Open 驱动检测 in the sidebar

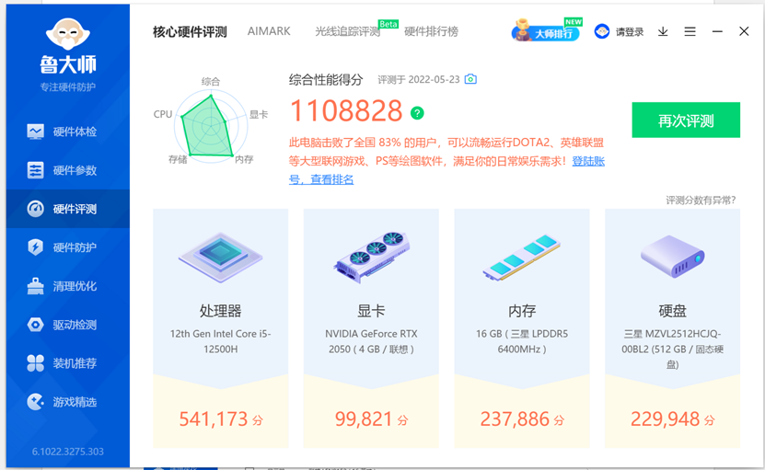click(x=68, y=325)
